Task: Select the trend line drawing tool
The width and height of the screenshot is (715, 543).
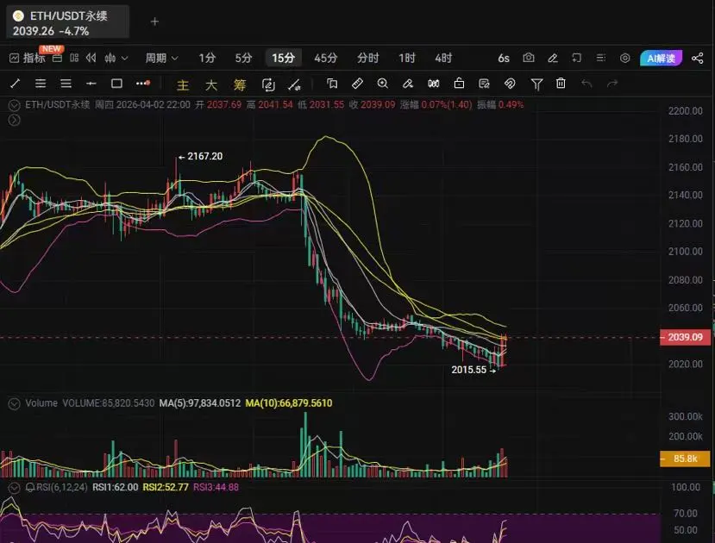Action: [x=15, y=84]
